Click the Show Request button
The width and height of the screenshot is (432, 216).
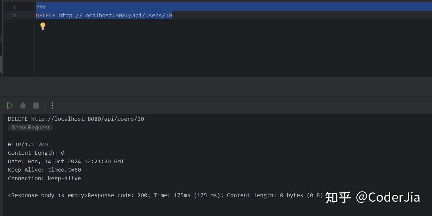[x=30, y=127]
